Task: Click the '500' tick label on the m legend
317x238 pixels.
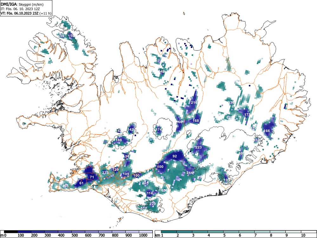Action: 75,235
